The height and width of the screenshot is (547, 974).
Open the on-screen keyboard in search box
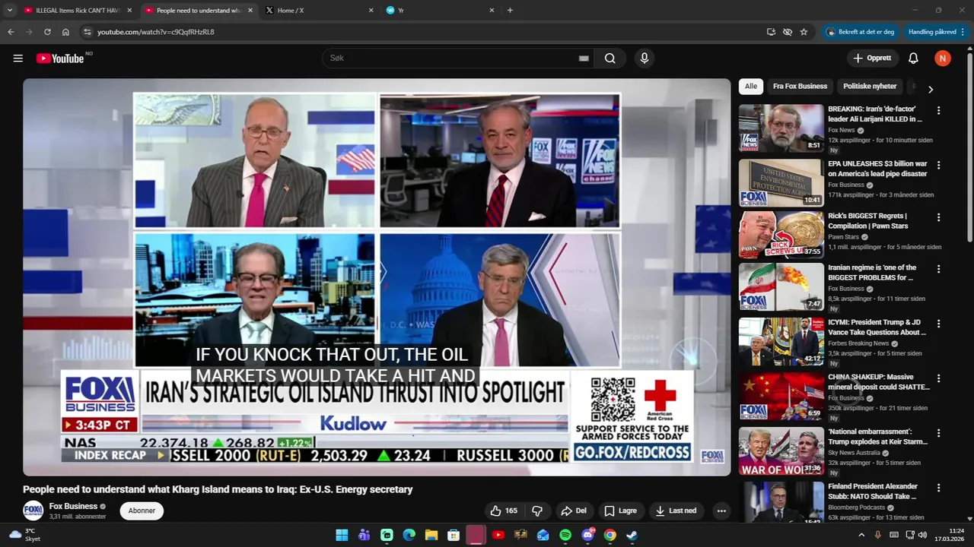[x=584, y=58]
